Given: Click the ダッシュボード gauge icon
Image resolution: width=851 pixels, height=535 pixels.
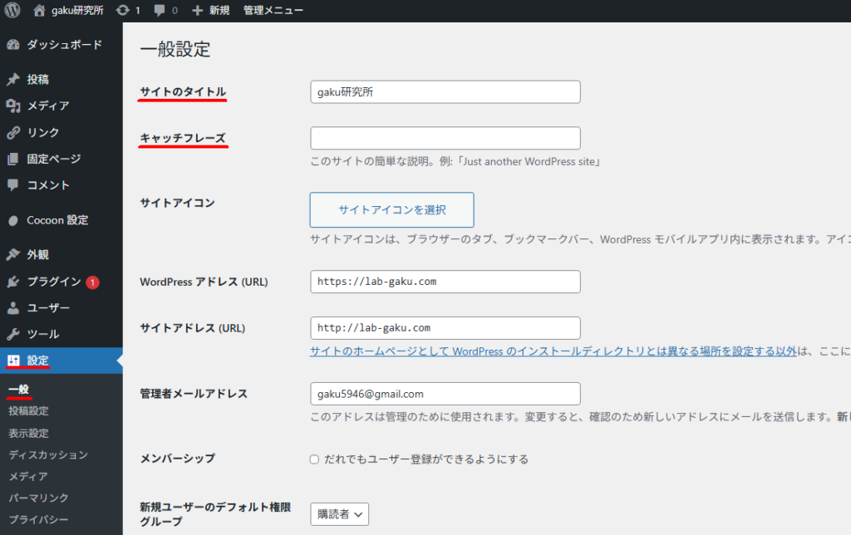Looking at the screenshot, I should 13,45.
